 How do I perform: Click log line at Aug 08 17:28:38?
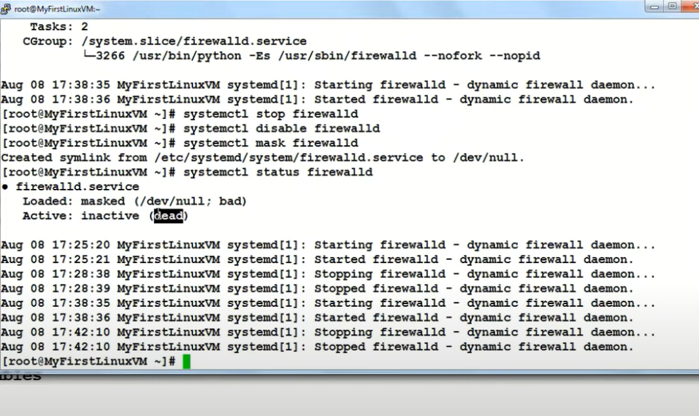(328, 274)
